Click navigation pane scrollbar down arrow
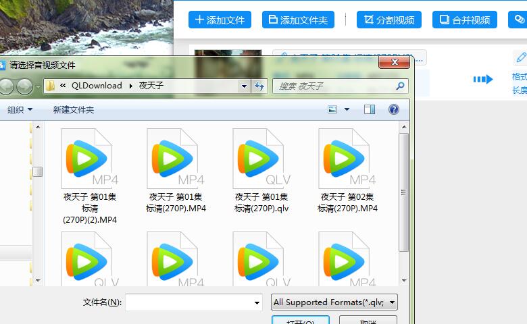The height and width of the screenshot is (324, 527). click(38, 280)
